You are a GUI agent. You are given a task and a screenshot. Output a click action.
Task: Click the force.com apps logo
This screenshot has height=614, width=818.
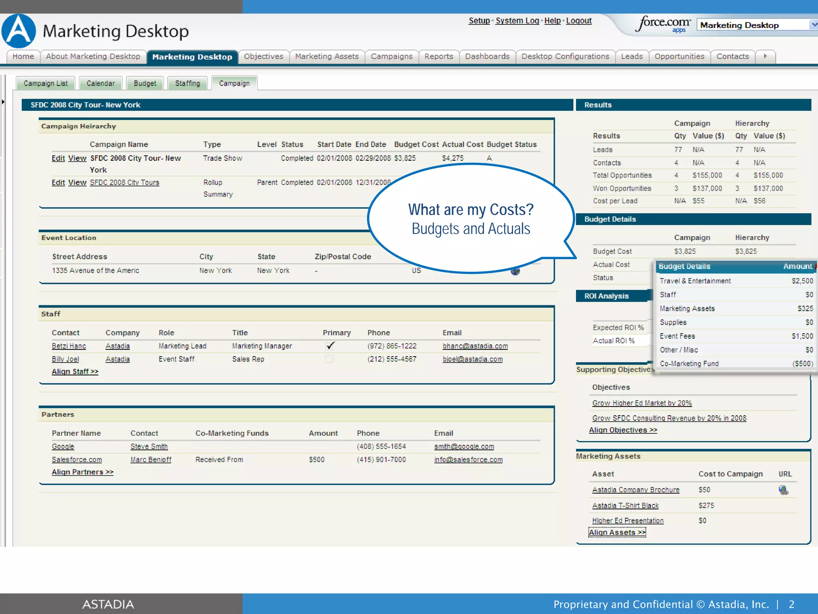pyautogui.click(x=663, y=24)
